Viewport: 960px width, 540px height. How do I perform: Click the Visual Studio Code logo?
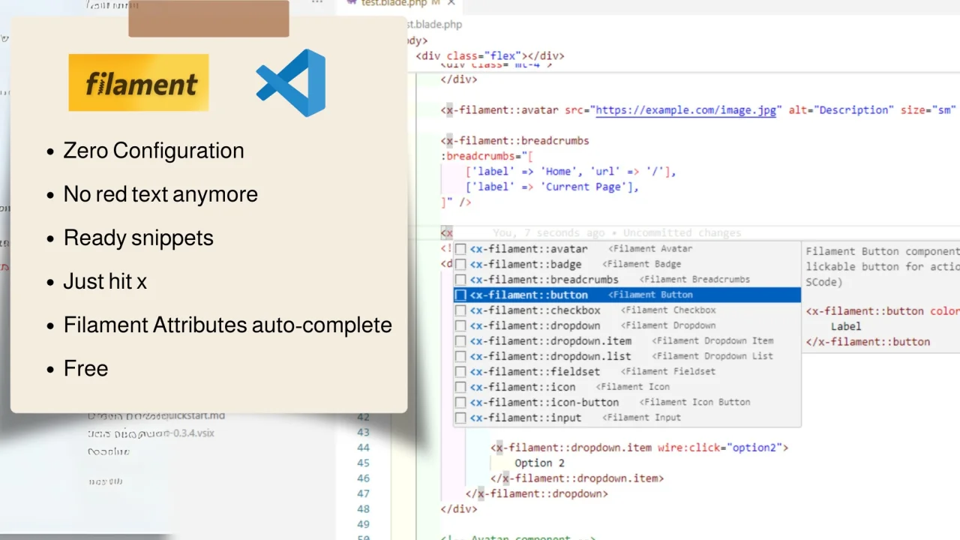pyautogui.click(x=290, y=82)
